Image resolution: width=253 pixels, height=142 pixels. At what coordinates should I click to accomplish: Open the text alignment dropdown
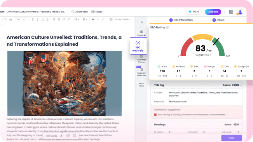point(85,19)
